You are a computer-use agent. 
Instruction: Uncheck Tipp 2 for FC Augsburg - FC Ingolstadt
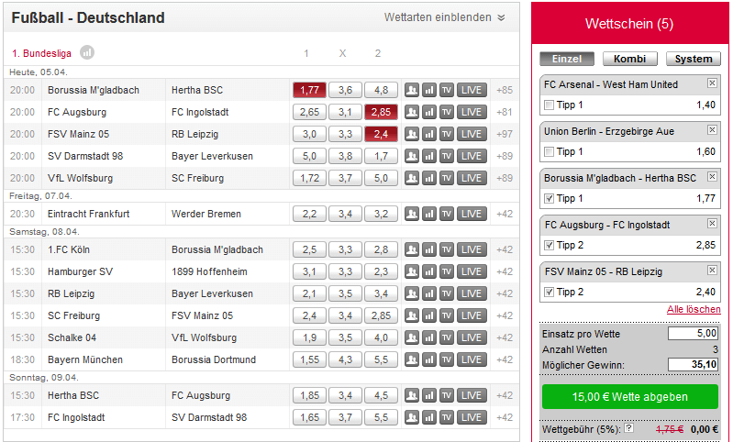(x=550, y=245)
